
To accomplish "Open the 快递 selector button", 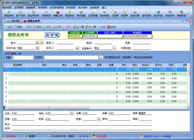I will click(99, 119).
